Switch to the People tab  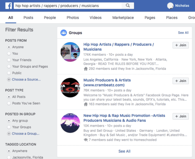[x=50, y=18]
